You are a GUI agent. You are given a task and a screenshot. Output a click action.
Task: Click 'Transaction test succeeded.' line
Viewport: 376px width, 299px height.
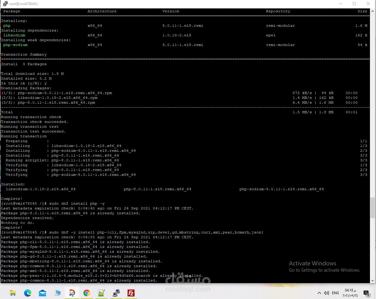point(33,131)
